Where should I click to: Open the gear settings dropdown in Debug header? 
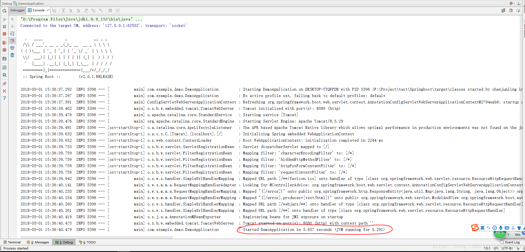tap(511, 3)
